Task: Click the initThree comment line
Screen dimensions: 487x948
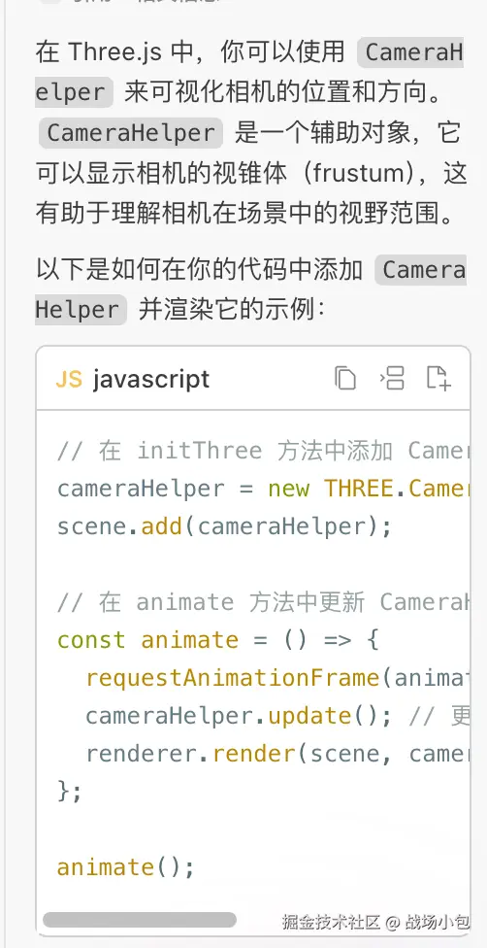Action: tap(263, 451)
